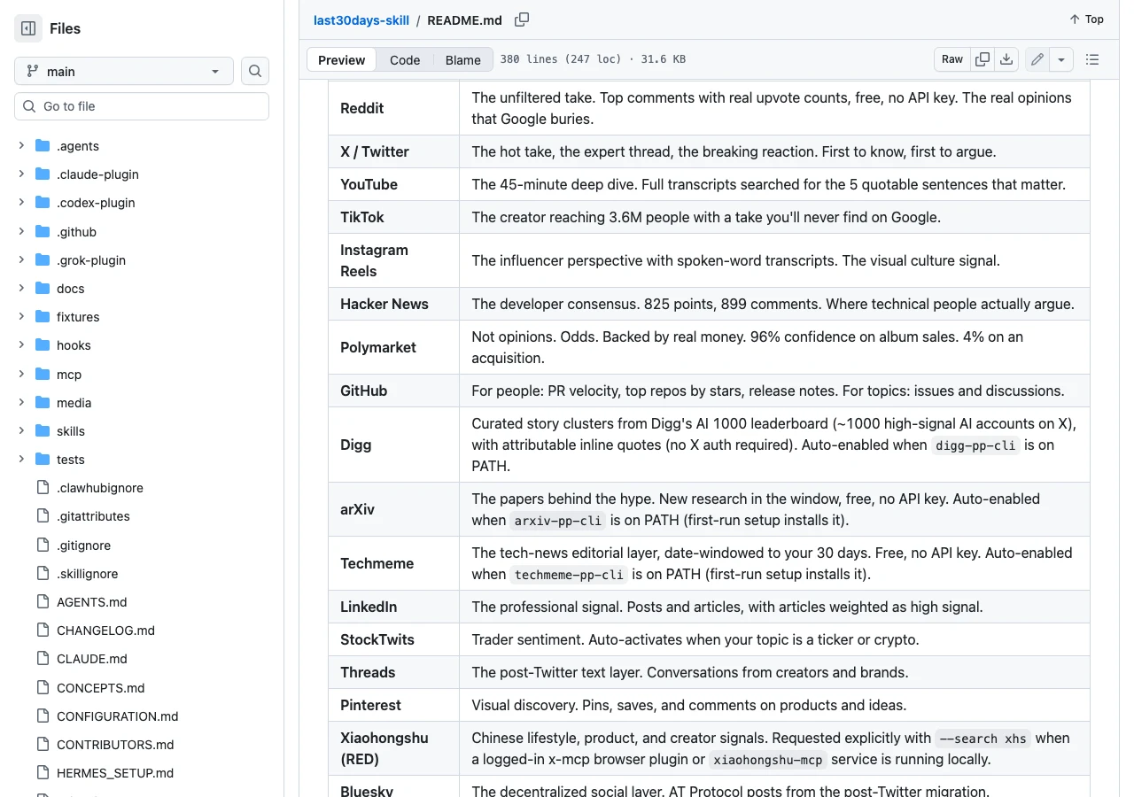Click the StockTwits row label

(377, 639)
